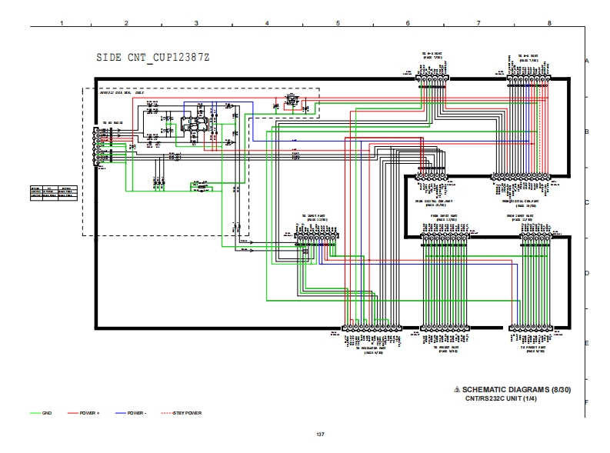The width and height of the screenshot is (610, 453).
Task: Click the transistor symbol in the dashed box
Action: click(x=292, y=100)
